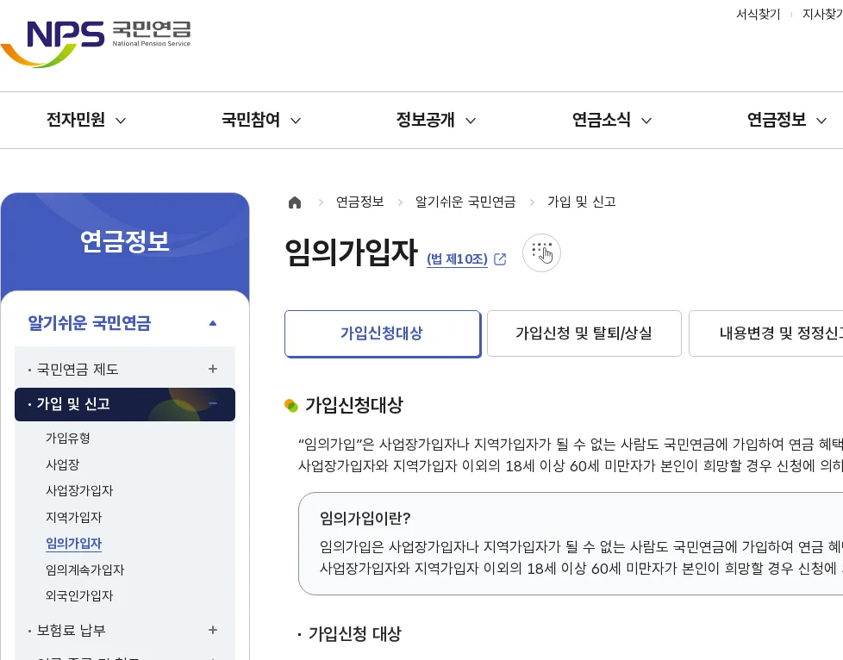Click the 가입 및 신고 sidebar header
843x660 pixels.
(125, 404)
